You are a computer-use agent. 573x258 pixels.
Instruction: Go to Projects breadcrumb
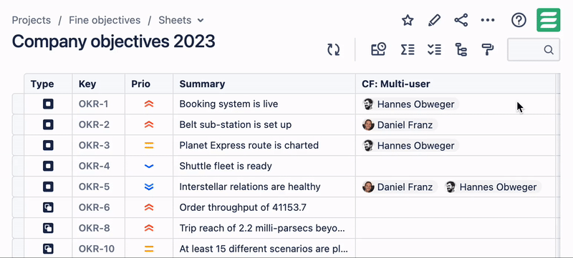(32, 20)
